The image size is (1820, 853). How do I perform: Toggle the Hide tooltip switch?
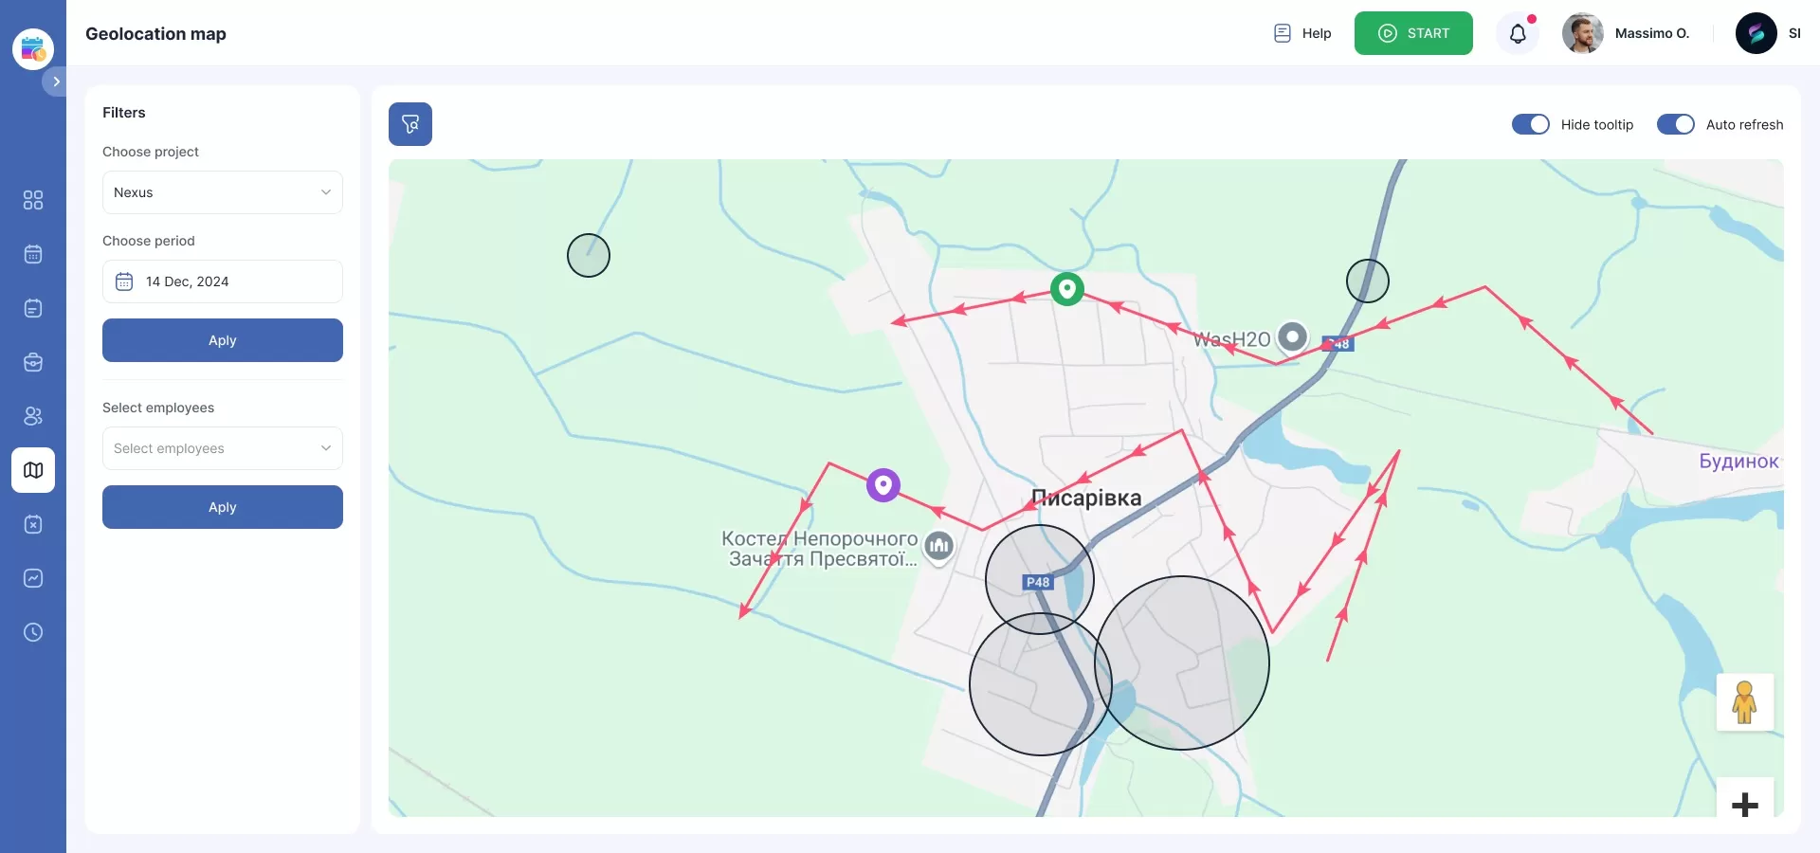(x=1530, y=124)
